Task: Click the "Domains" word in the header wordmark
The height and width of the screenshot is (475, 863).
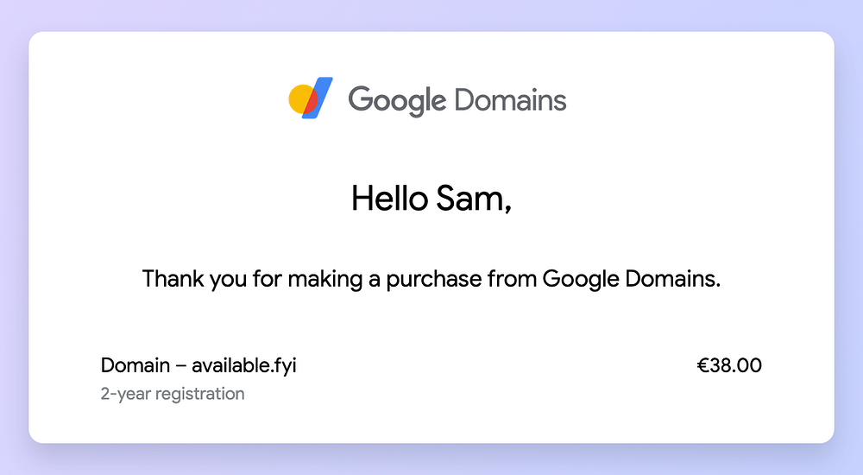Action: [510, 99]
